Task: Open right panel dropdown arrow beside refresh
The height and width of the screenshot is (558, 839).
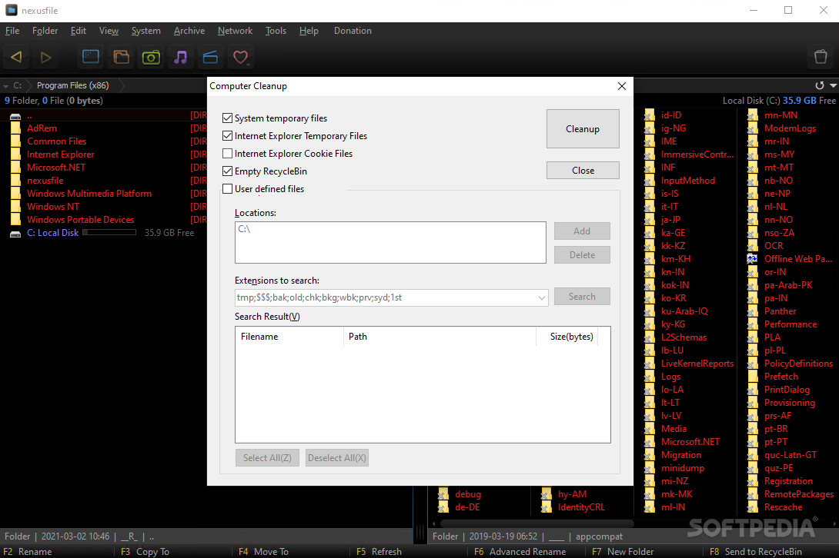Action: point(833,85)
